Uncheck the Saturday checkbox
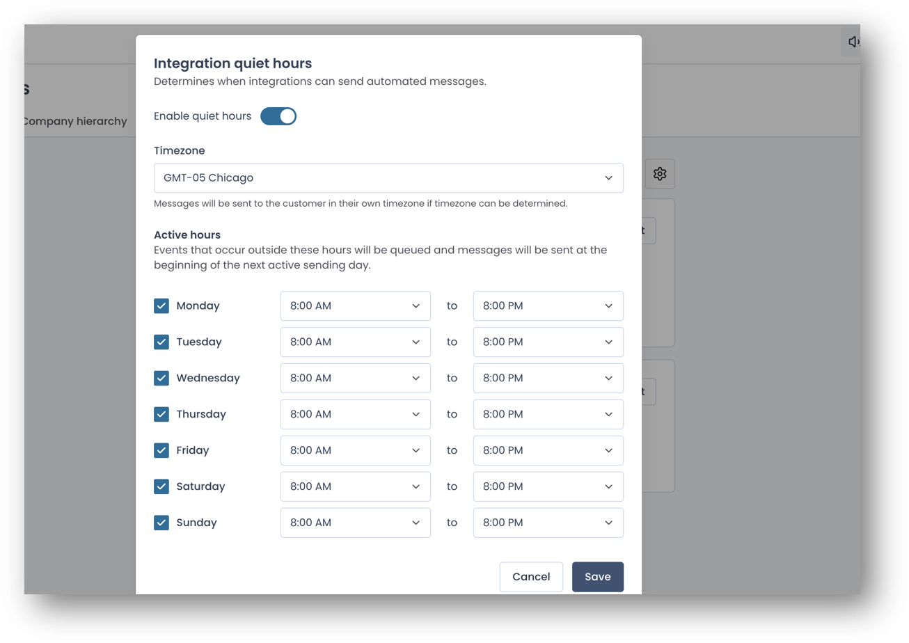The width and height of the screenshot is (909, 643). [160, 486]
